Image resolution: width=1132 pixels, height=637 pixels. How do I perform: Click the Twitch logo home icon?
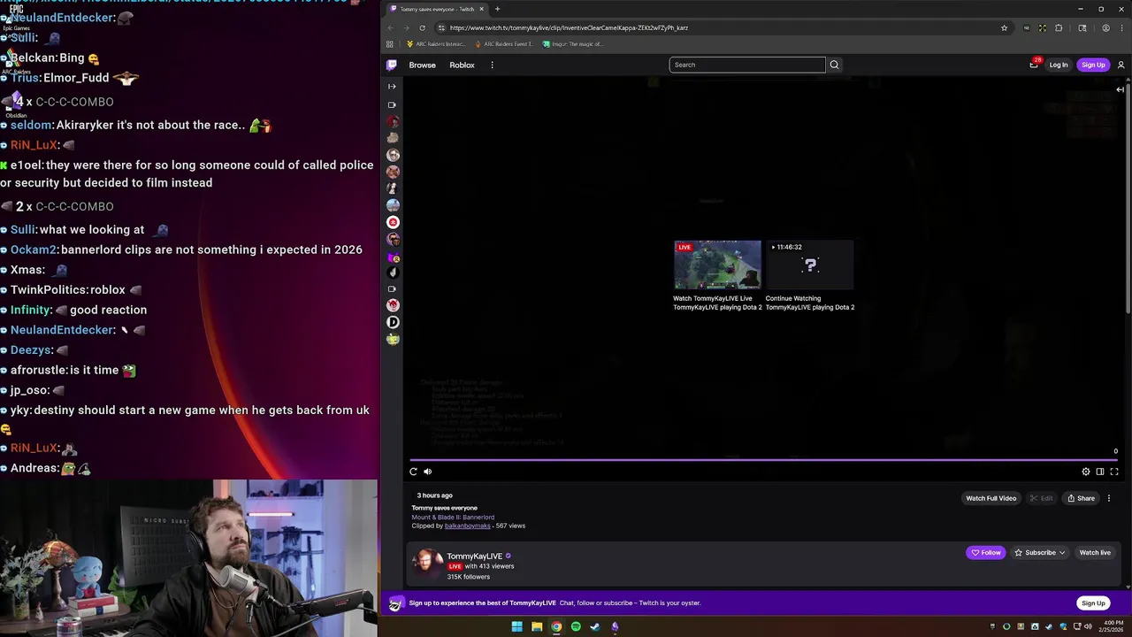click(392, 65)
